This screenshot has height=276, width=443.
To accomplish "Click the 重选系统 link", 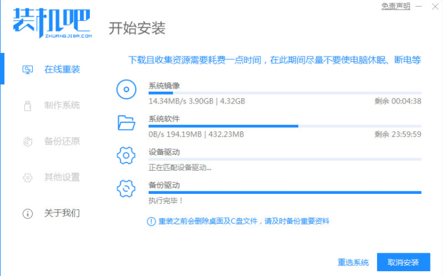I will 353,262.
